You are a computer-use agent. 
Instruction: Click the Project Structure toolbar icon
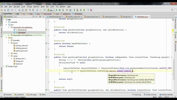click(x=70, y=10)
